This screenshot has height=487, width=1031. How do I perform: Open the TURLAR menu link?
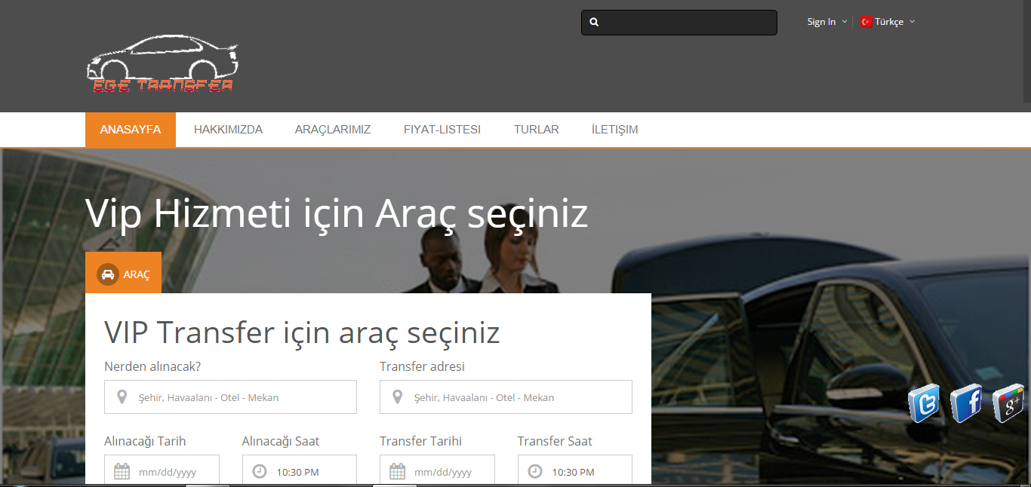pyautogui.click(x=537, y=130)
